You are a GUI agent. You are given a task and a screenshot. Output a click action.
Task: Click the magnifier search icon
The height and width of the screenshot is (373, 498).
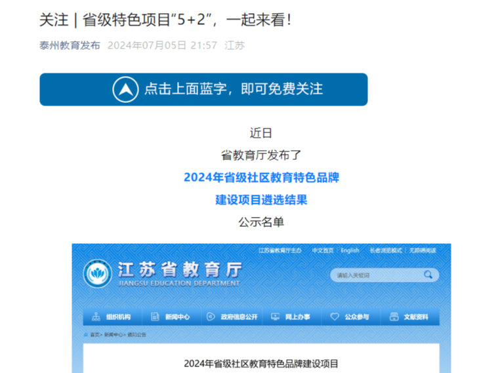pyautogui.click(x=428, y=275)
